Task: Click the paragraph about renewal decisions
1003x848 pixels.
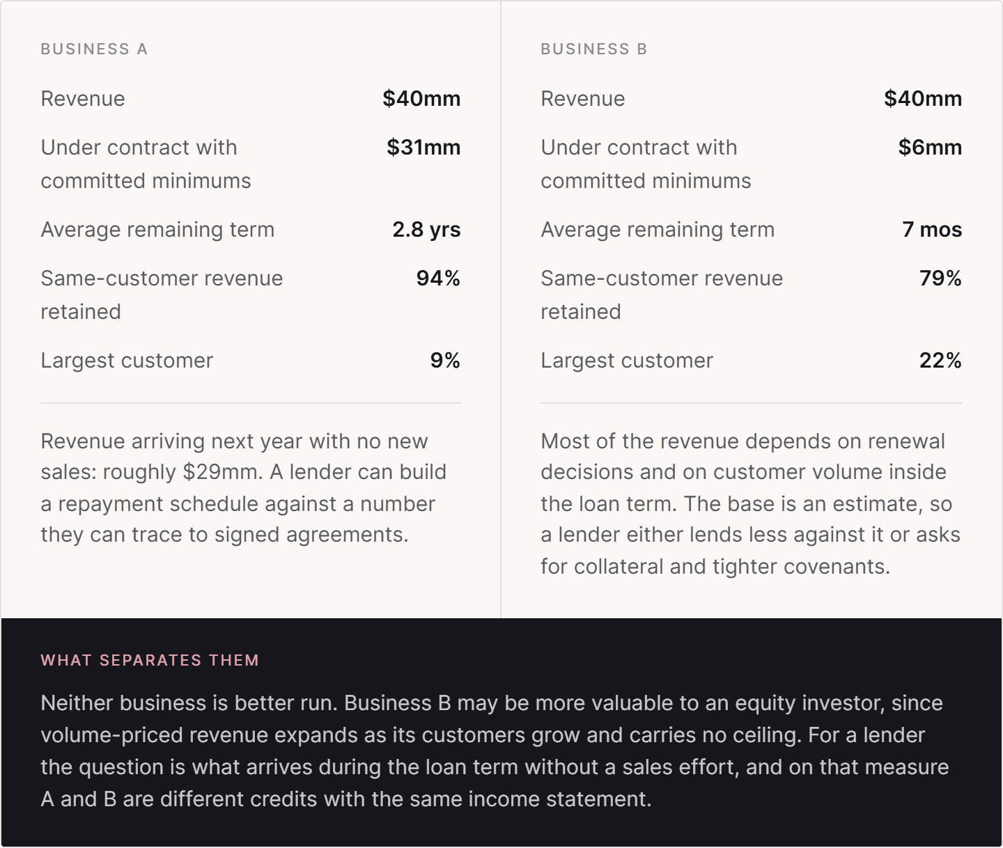Action: tap(750, 503)
